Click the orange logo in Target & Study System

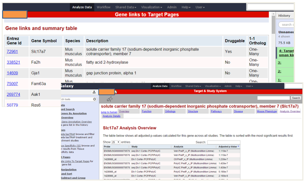tap(107, 92)
